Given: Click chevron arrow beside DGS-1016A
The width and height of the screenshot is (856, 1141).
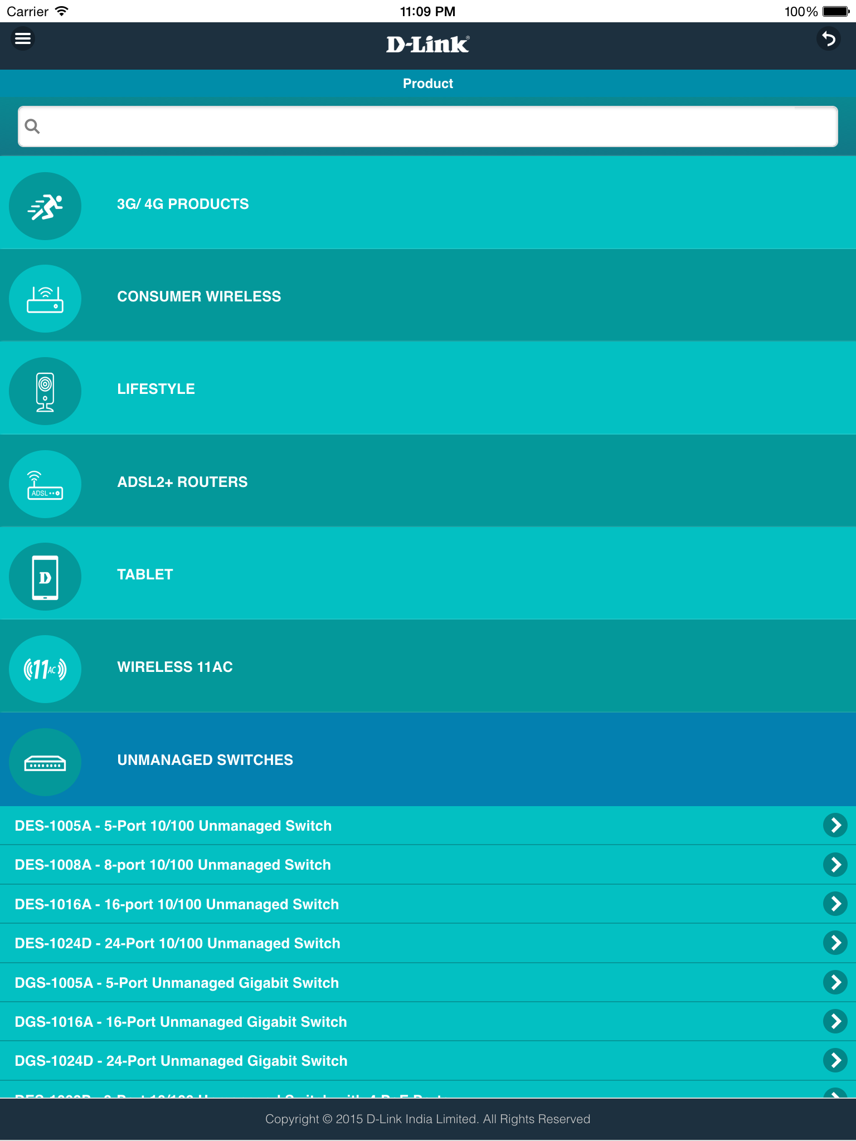Looking at the screenshot, I should pos(835,1021).
